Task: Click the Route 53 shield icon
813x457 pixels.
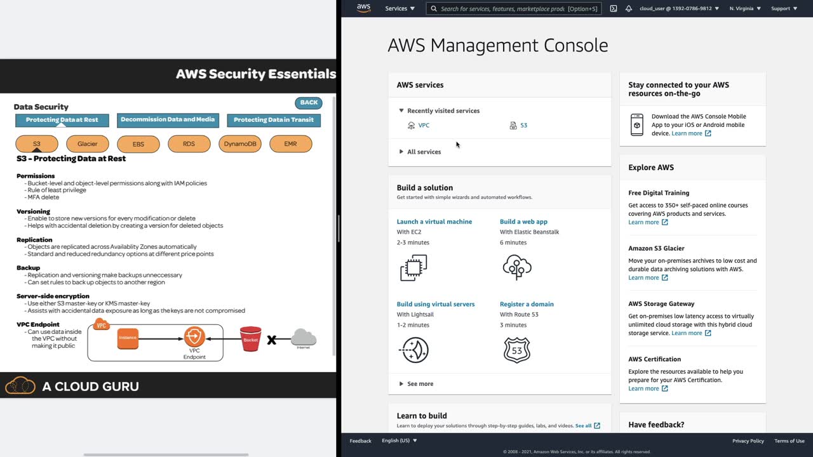Action: tap(516, 350)
